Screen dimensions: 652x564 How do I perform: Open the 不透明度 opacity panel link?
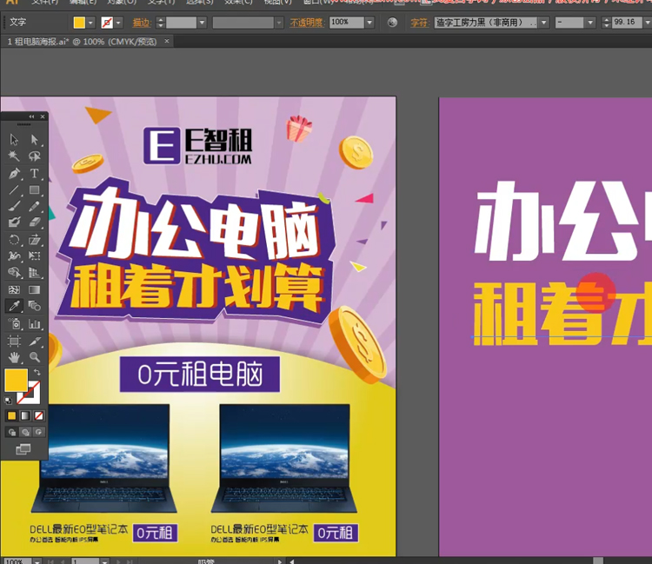307,23
